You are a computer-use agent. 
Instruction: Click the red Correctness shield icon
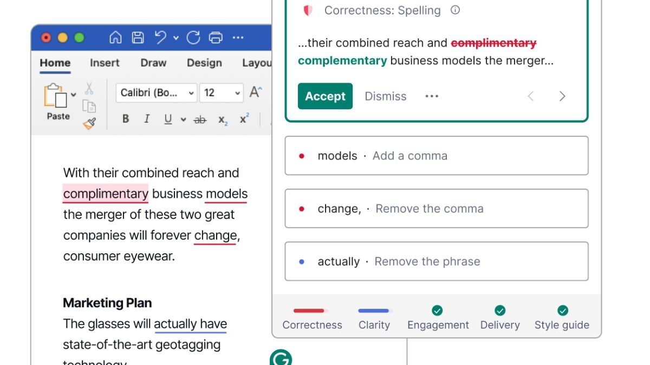(308, 10)
